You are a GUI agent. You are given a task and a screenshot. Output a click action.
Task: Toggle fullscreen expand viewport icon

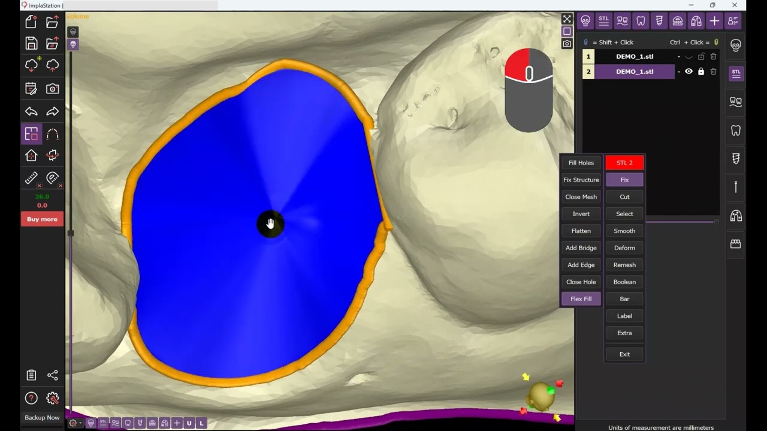tap(567, 19)
